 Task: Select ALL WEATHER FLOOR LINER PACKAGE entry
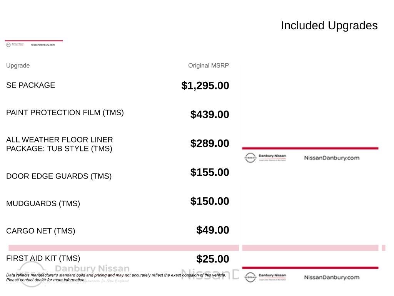click(x=60, y=144)
